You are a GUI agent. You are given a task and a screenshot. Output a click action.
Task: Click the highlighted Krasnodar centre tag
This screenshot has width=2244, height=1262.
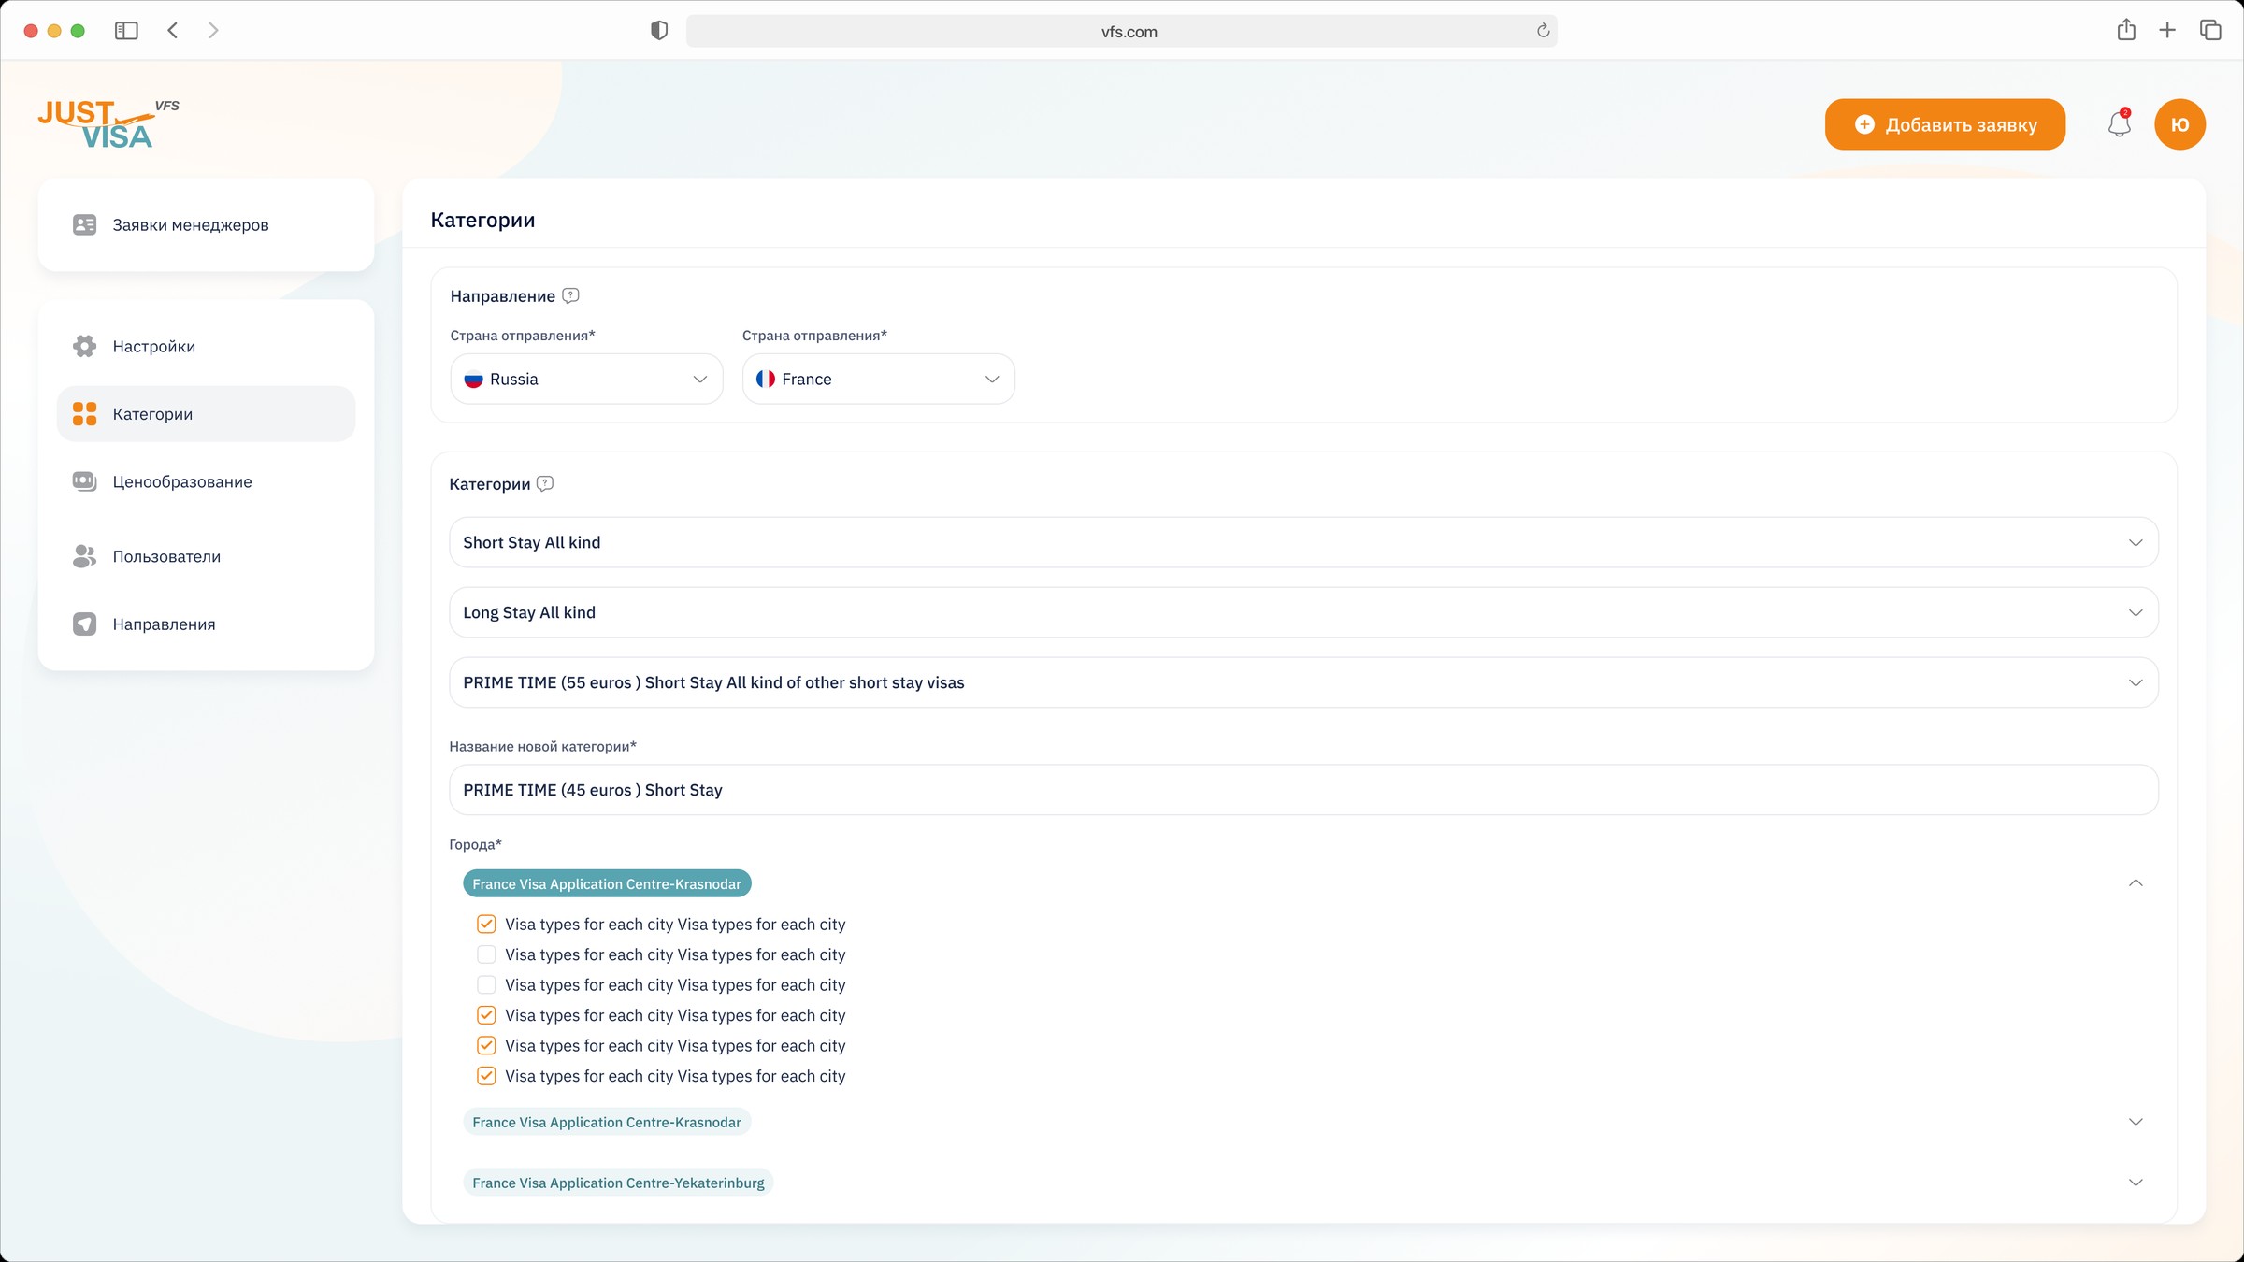[x=607, y=883]
